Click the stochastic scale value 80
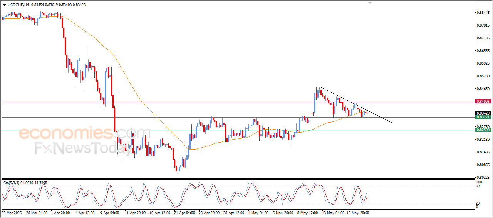 pos(478,186)
